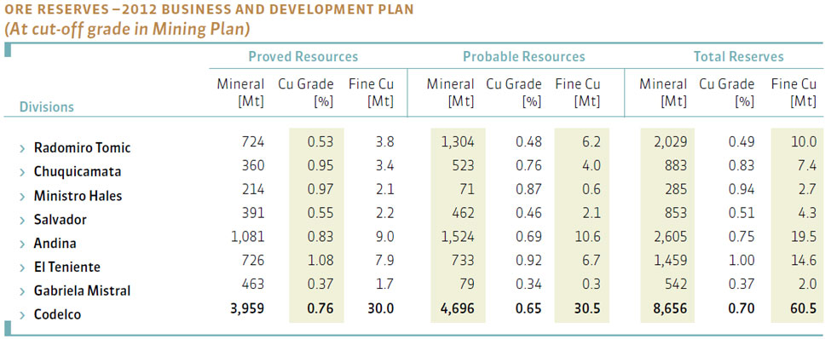The height and width of the screenshot is (339, 831).
Task: Click the Divisions column header
Action: click(x=47, y=107)
